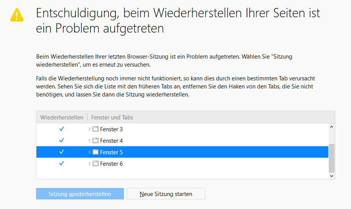This screenshot has height=209, width=351.
Task: Click the scrollbar up arrow in list
Action: [332, 127]
